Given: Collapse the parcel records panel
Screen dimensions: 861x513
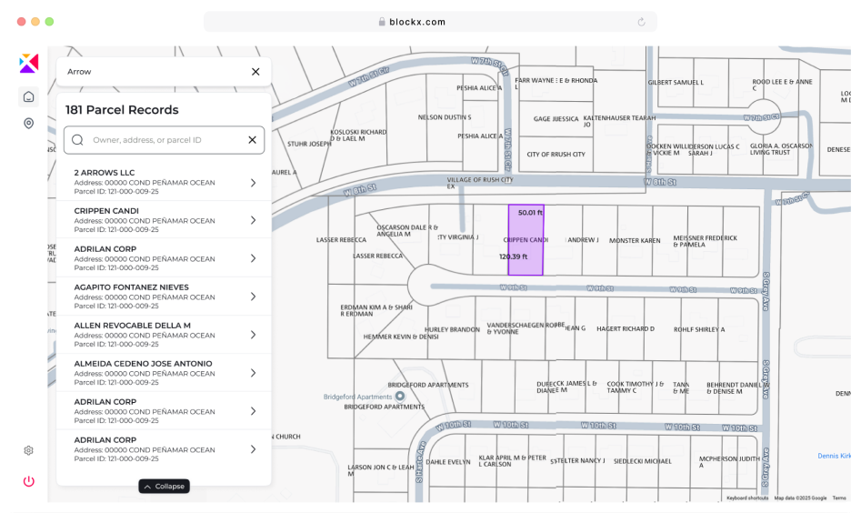Looking at the screenshot, I should (164, 487).
